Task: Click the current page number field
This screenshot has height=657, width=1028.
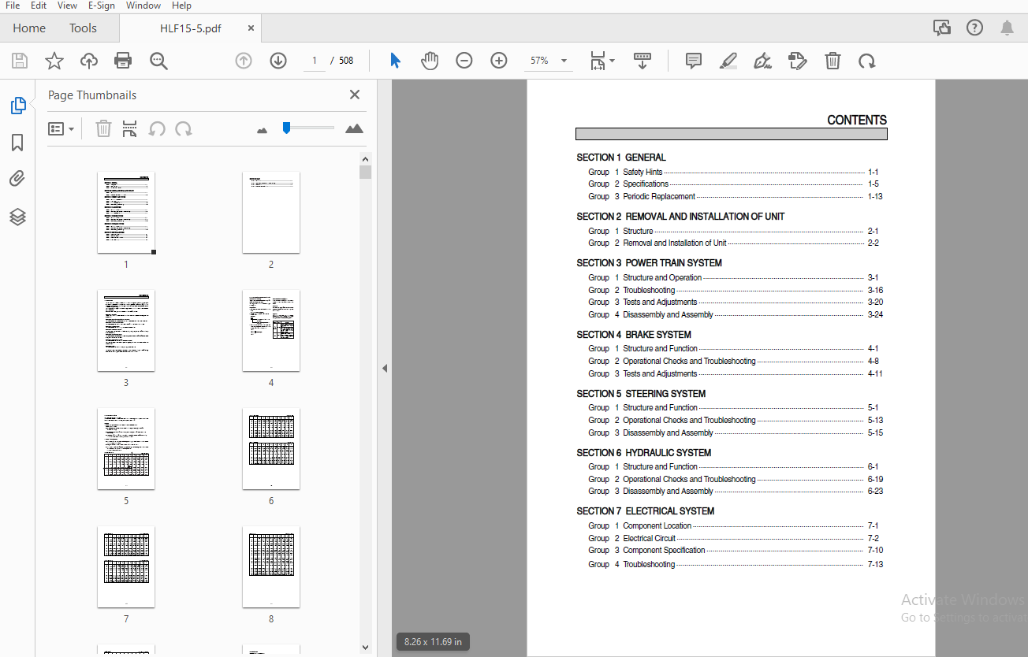Action: point(314,61)
